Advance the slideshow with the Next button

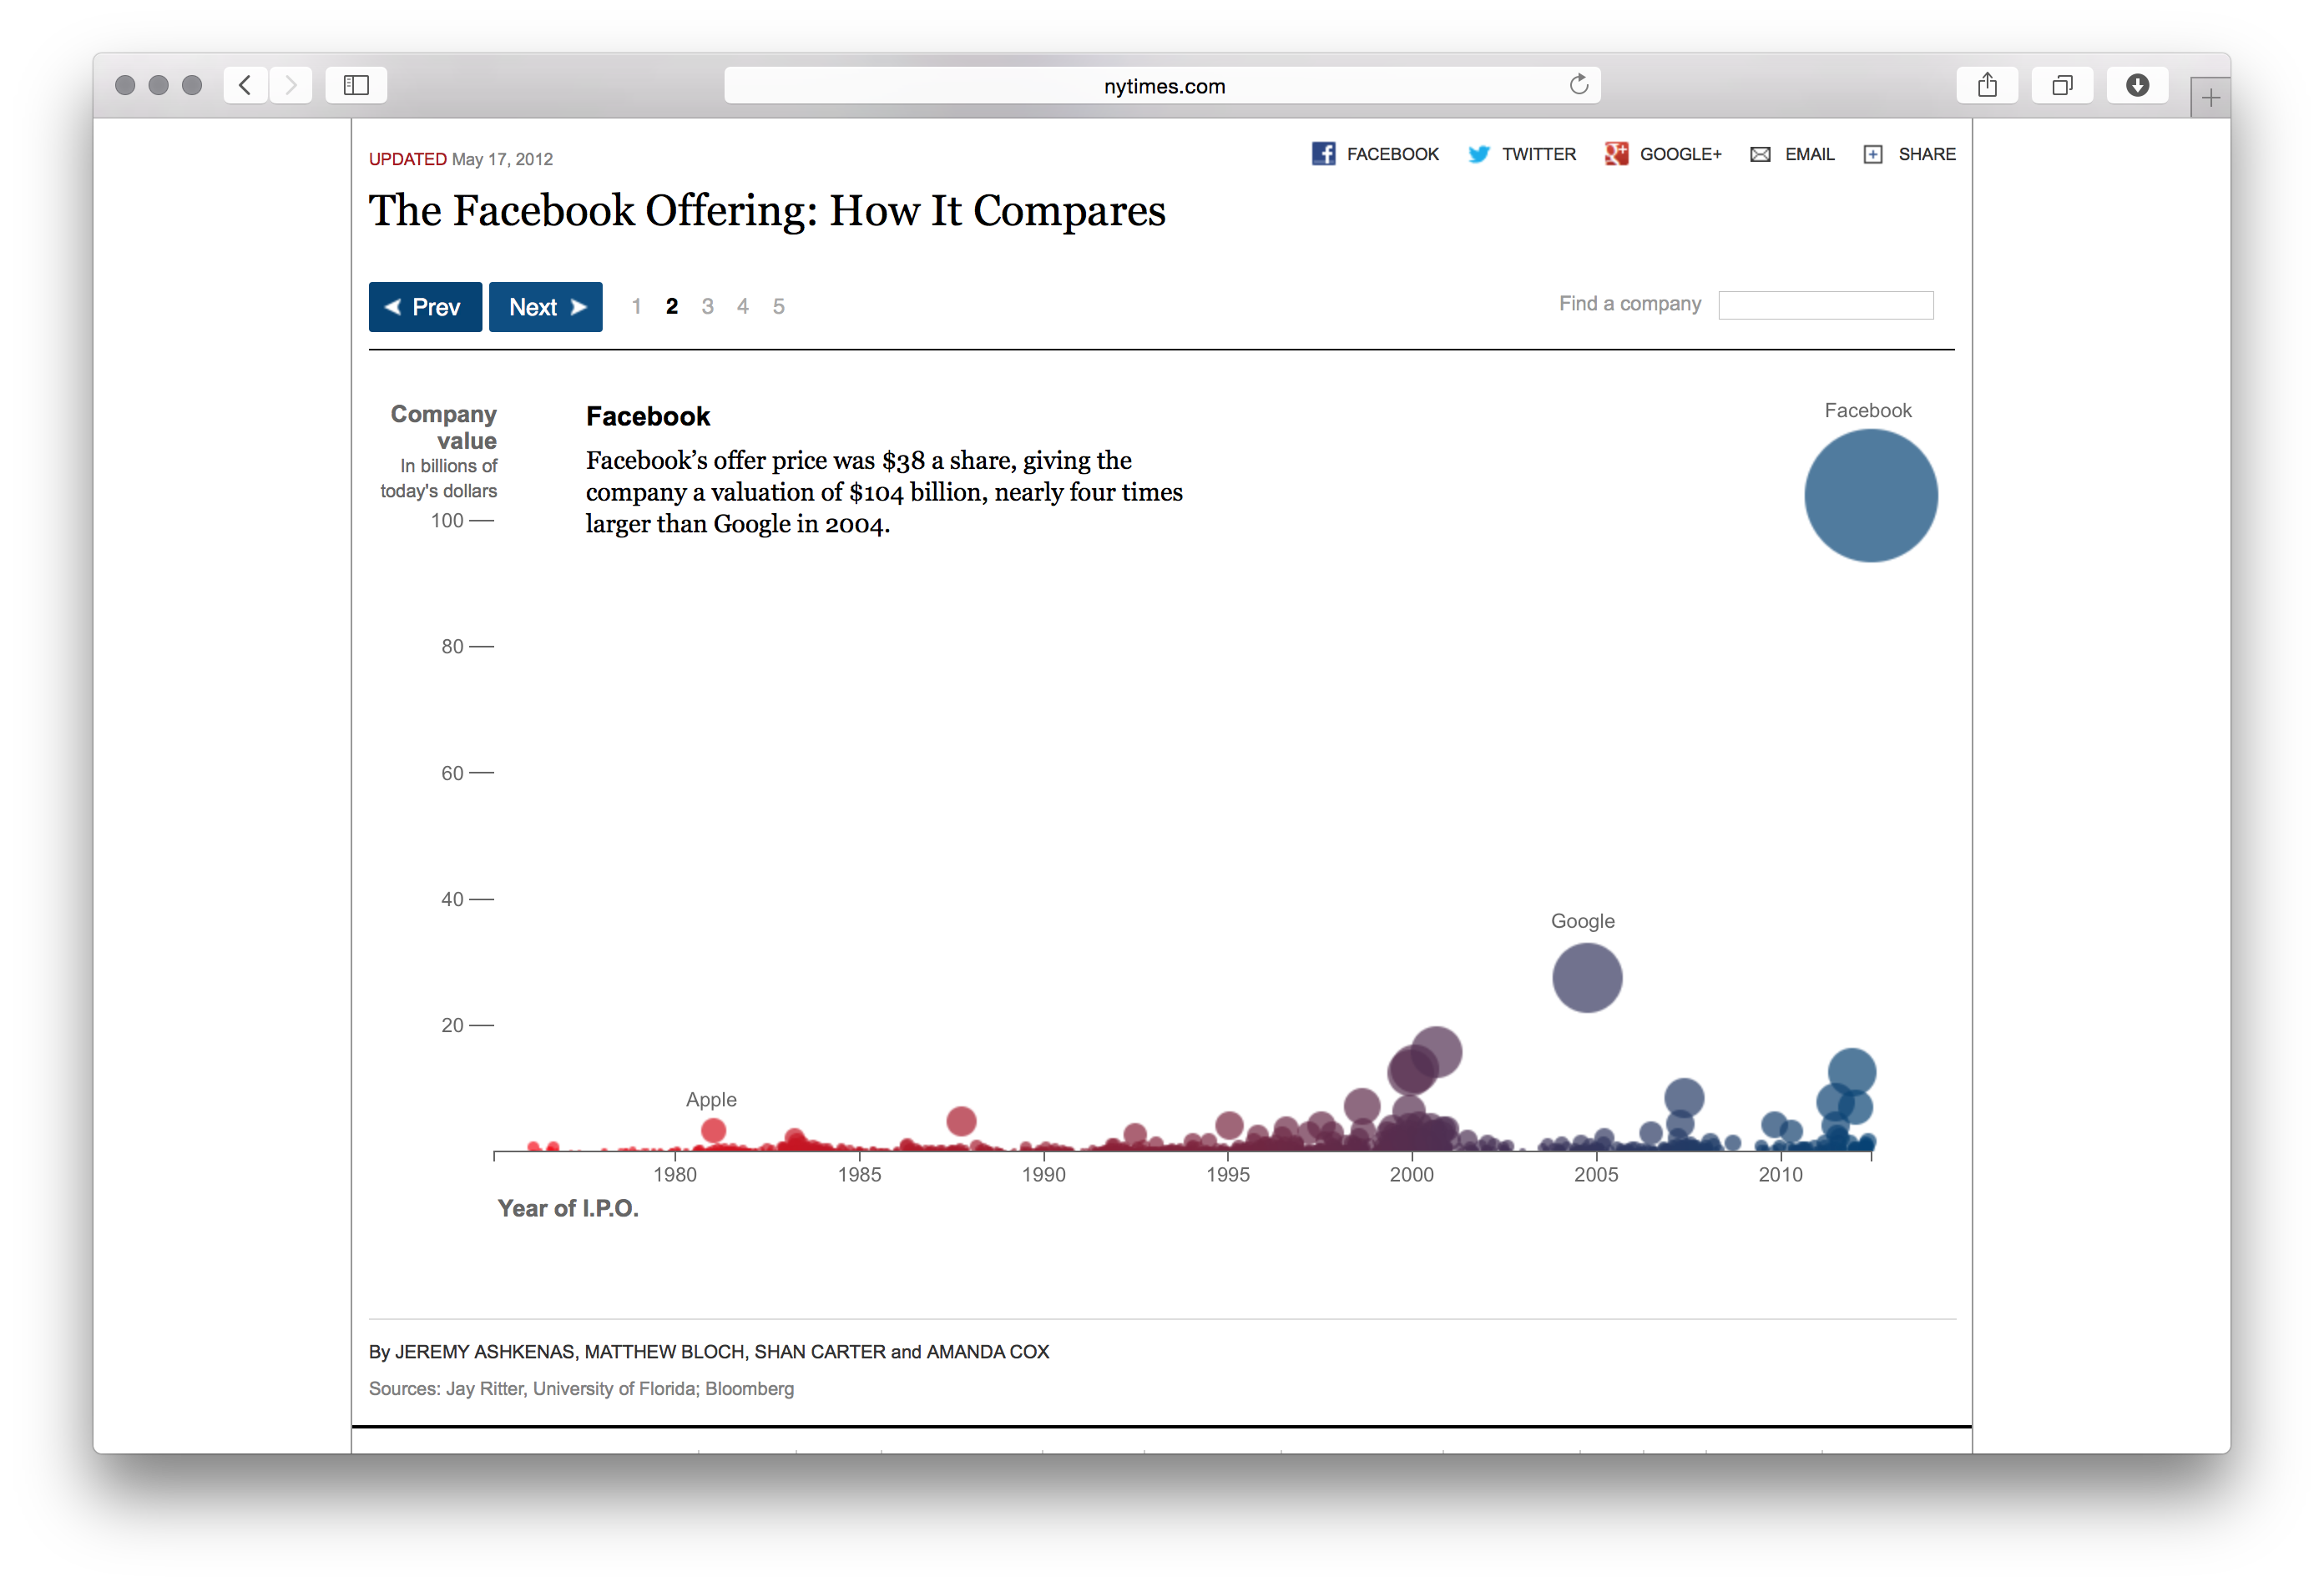pyautogui.click(x=545, y=307)
